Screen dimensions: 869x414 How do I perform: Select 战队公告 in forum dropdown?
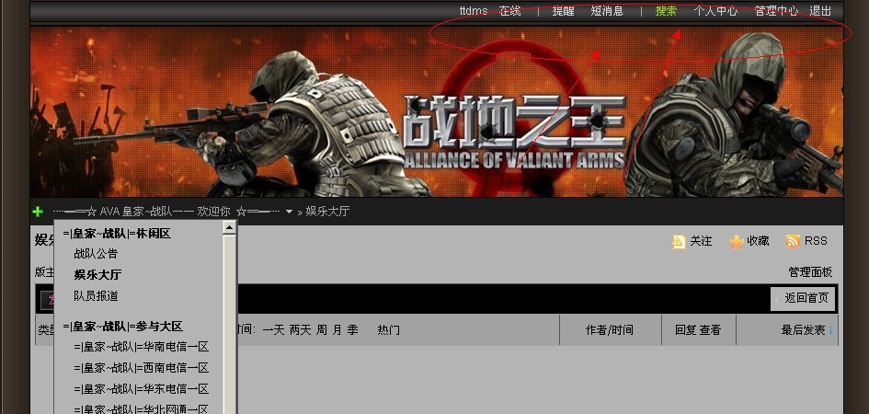point(96,254)
